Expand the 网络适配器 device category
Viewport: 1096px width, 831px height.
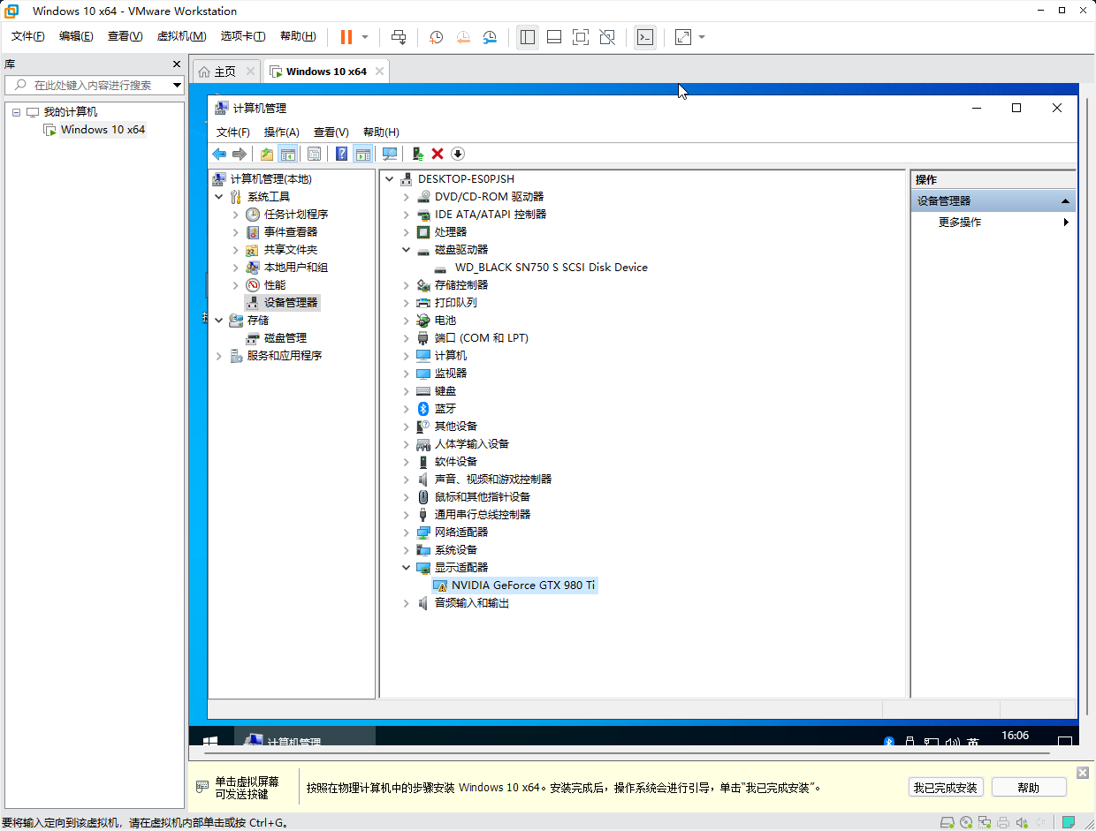coord(406,532)
